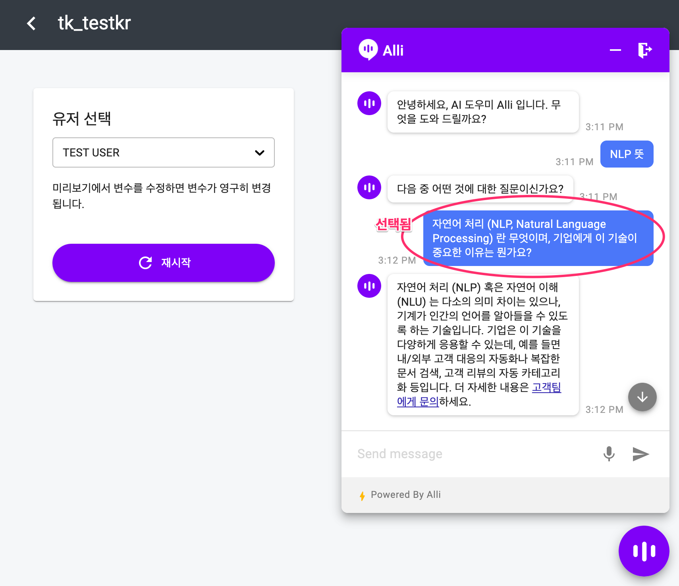The width and height of the screenshot is (679, 586).
Task: Click the '자연어 처리 (NLP) 혹은' answer bubble
Action: 483,344
